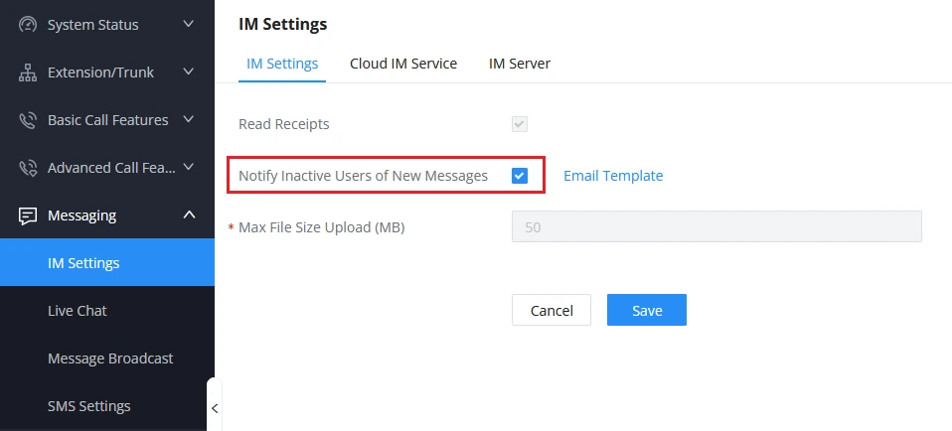Expand the Basic Call Features chevron
Screen dimensions: 952x431
pos(189,119)
